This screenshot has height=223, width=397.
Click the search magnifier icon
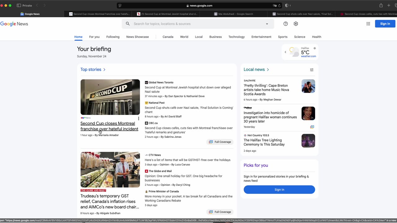[x=128, y=24]
